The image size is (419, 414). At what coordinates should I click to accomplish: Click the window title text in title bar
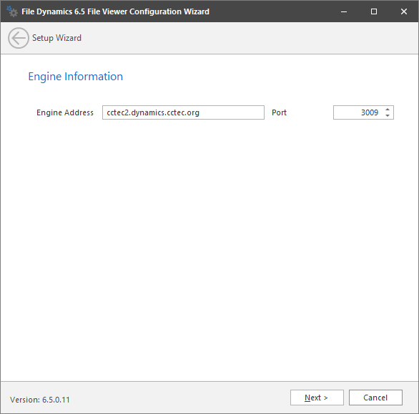115,11
